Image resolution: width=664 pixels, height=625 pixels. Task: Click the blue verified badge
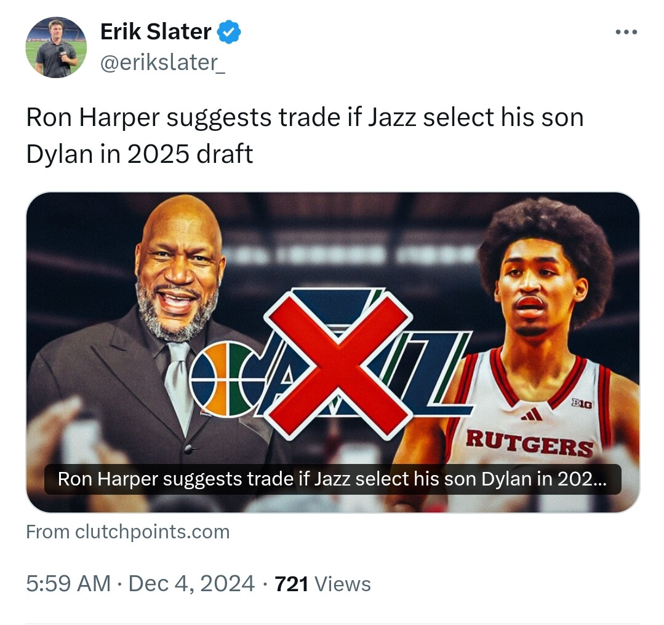pyautogui.click(x=230, y=32)
